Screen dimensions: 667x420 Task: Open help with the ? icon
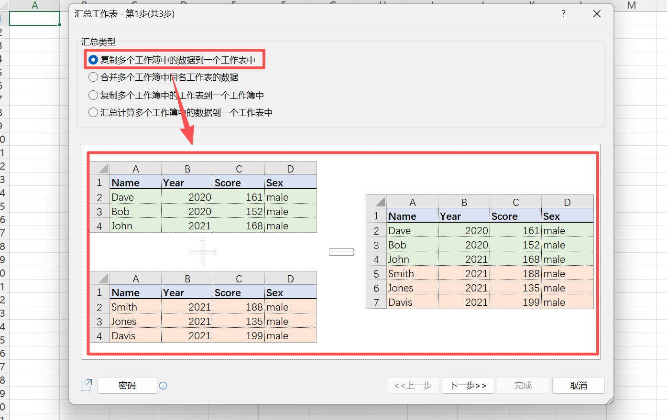tap(563, 14)
